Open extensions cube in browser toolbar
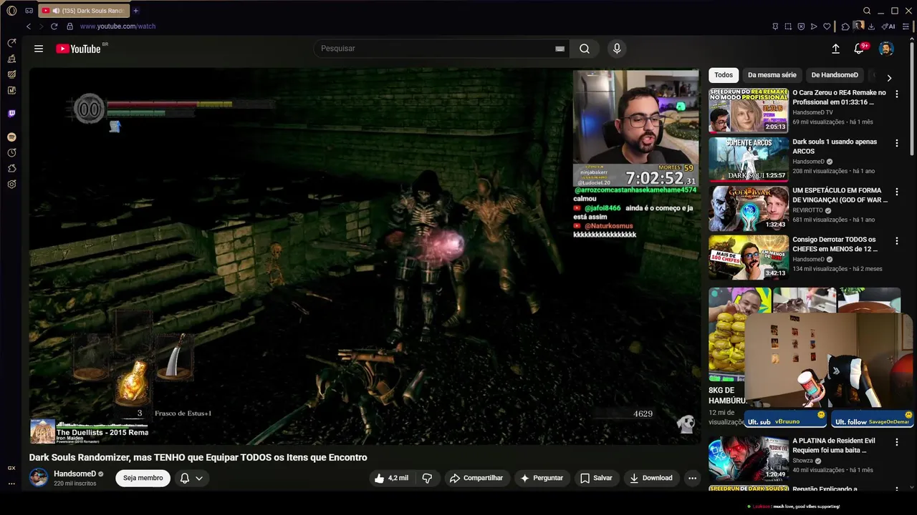This screenshot has width=917, height=515. click(x=845, y=26)
